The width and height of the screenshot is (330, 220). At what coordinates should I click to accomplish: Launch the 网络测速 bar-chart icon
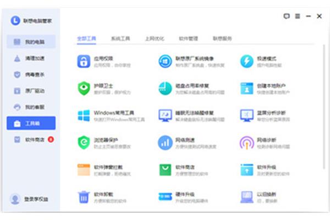[165, 142]
